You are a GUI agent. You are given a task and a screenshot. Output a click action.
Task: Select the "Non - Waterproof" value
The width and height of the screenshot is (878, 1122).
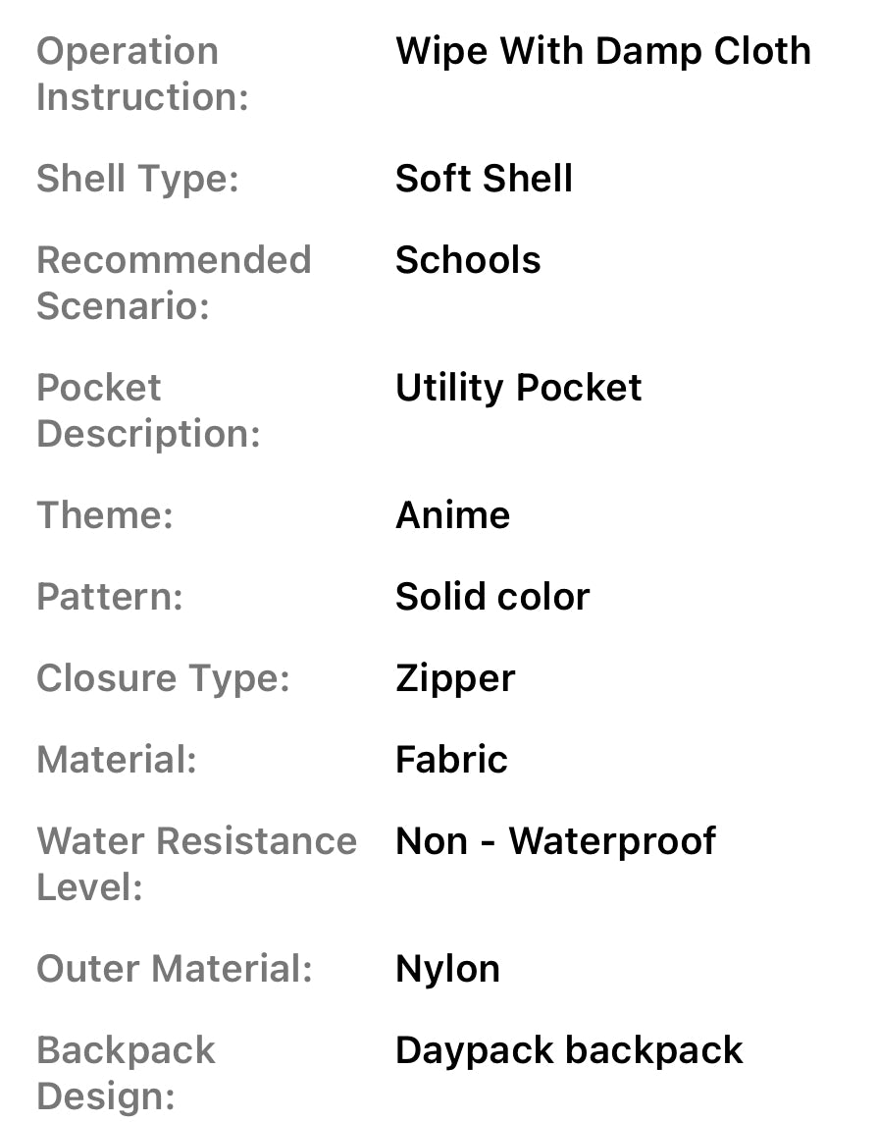point(555,841)
